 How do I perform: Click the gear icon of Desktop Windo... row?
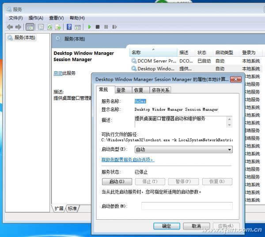[x=134, y=69]
